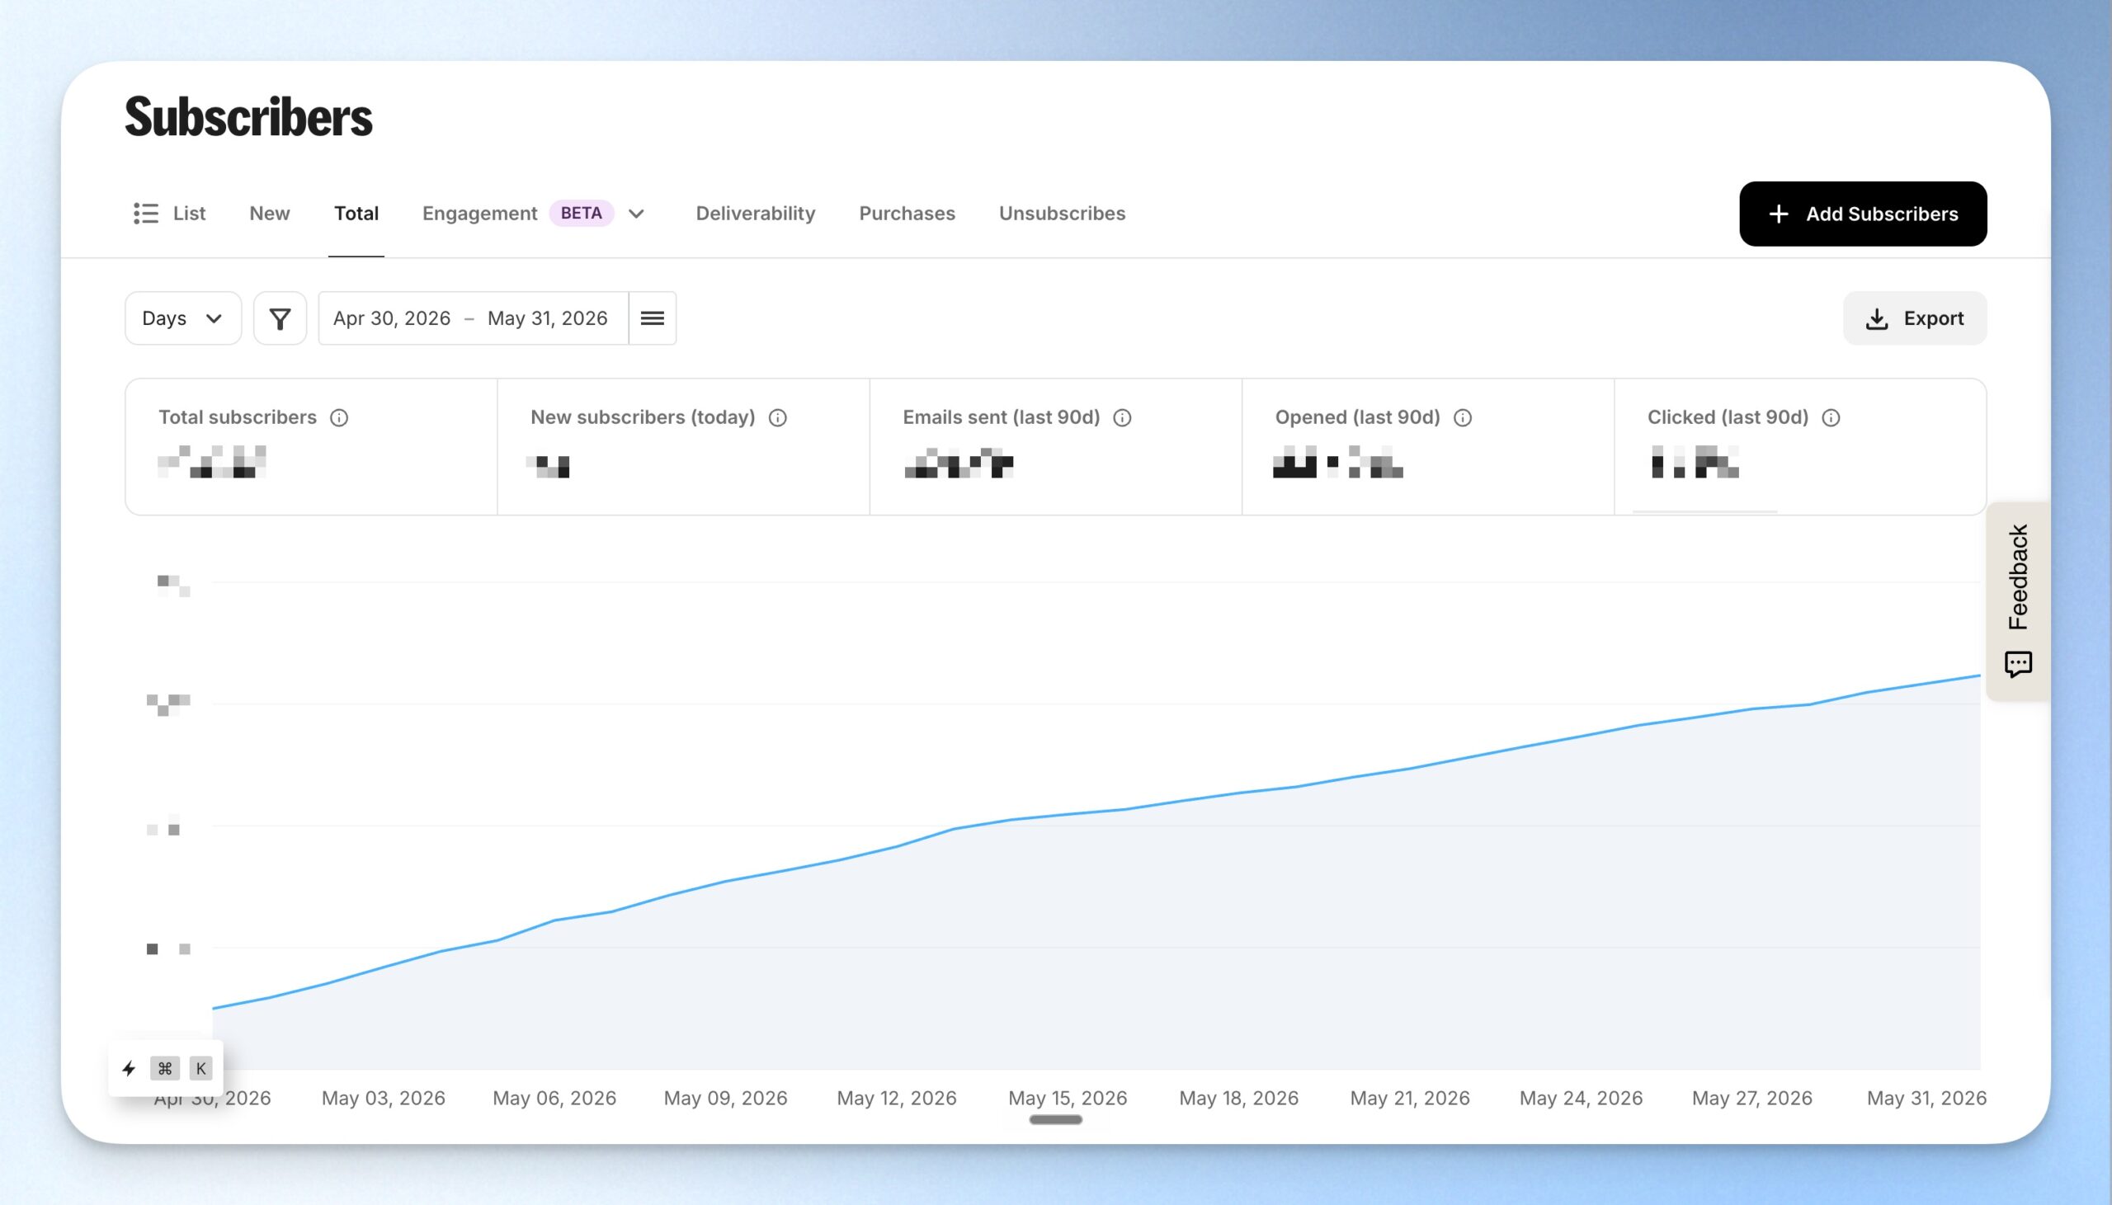Switch to the List view tab

tap(170, 214)
